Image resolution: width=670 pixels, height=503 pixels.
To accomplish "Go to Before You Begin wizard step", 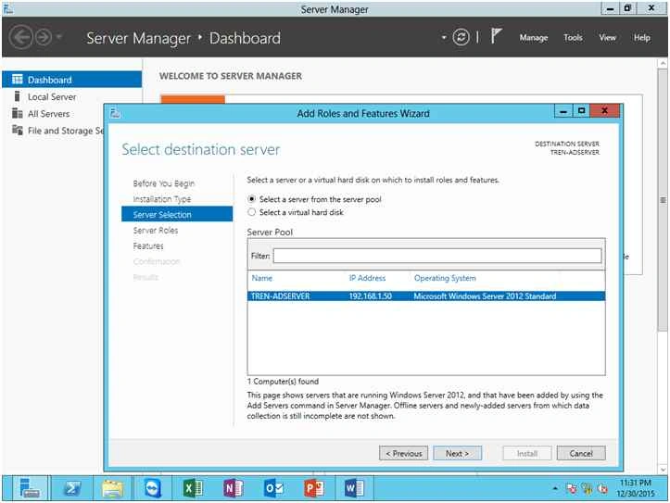I will [164, 183].
